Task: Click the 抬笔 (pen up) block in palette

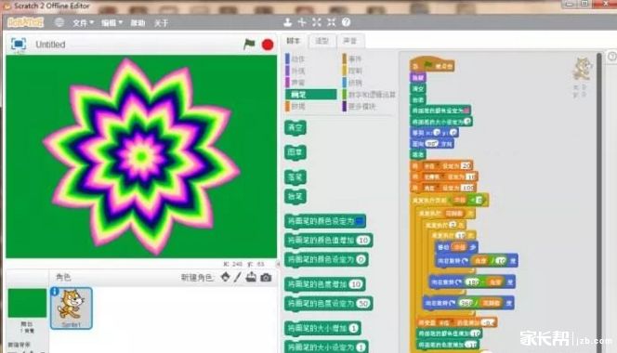Action: (x=295, y=196)
